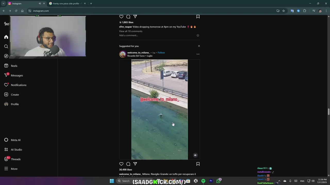Open more options for welcome_to_milano_ post
Viewport: 330px width, 185px height.
[198, 54]
